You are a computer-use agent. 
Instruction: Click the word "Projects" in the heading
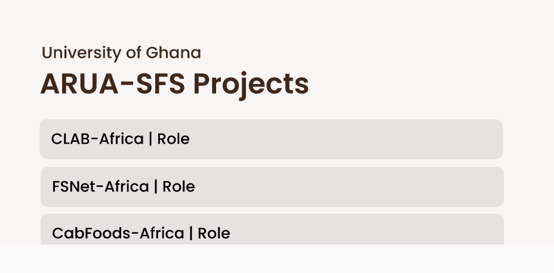[x=251, y=84]
